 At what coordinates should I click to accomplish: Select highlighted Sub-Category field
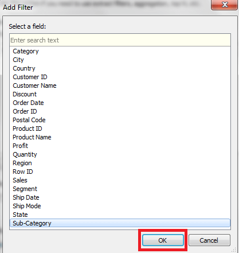120,223
